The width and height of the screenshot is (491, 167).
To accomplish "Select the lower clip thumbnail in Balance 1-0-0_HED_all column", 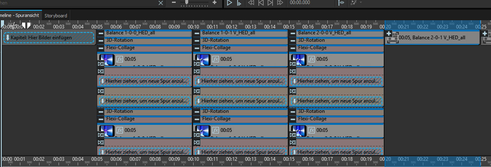I will [107, 131].
